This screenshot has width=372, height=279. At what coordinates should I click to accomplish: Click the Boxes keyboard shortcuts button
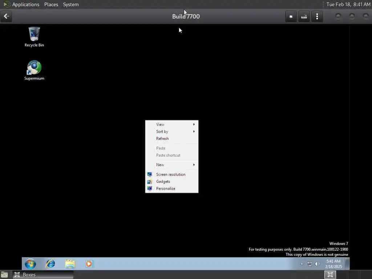point(304,16)
